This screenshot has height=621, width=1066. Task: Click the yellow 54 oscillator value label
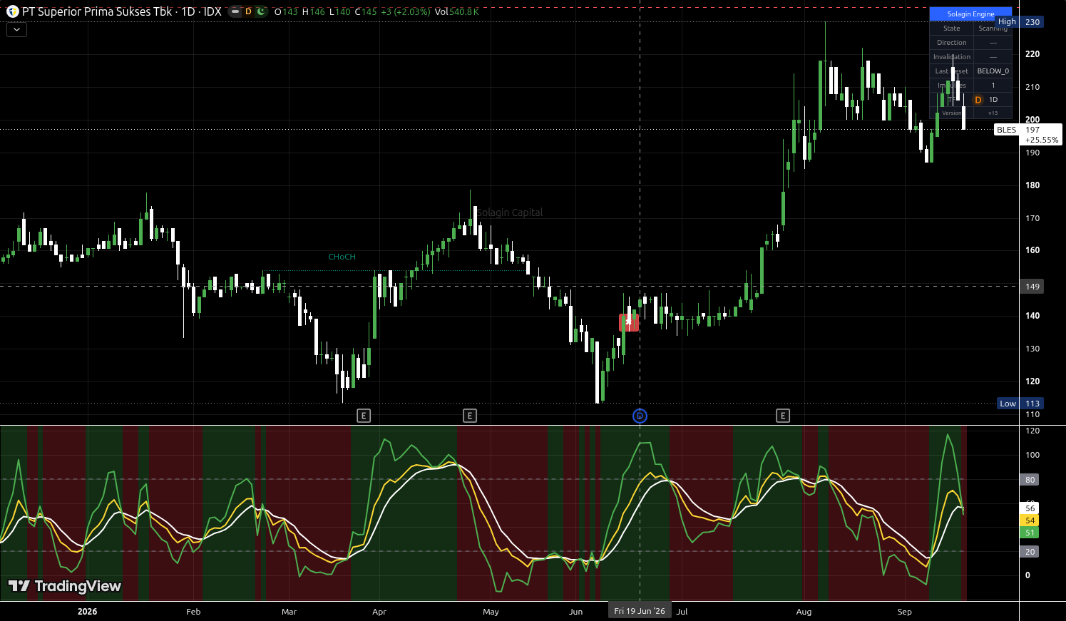coord(1030,520)
